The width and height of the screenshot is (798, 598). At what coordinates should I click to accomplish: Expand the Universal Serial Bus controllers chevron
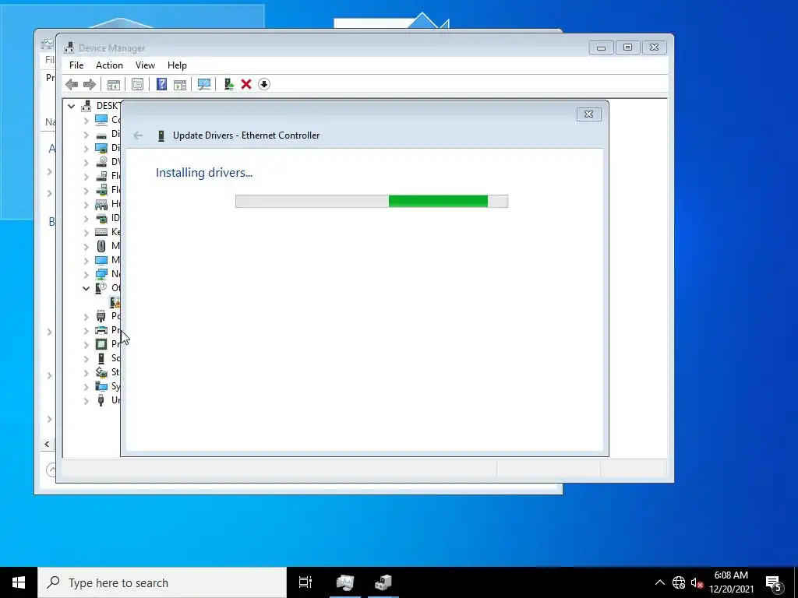pyautogui.click(x=86, y=401)
